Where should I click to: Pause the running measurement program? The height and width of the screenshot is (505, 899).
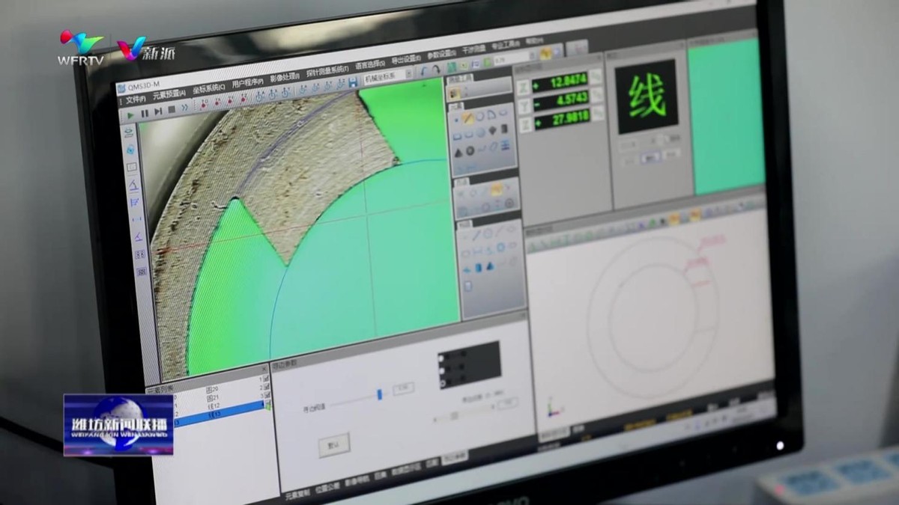point(145,114)
